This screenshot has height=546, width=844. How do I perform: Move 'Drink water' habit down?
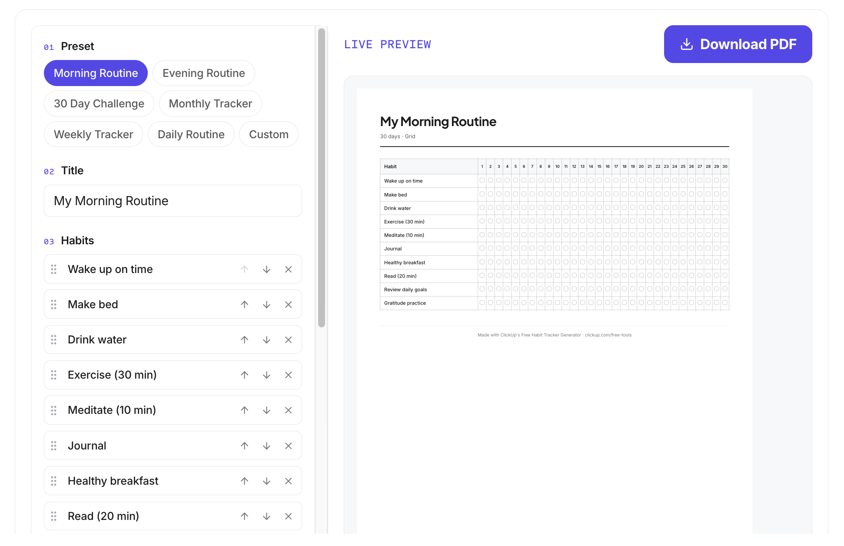point(267,340)
